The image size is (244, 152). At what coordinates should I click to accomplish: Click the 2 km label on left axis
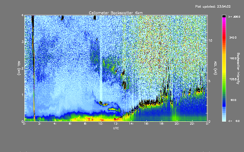coord(23,68)
